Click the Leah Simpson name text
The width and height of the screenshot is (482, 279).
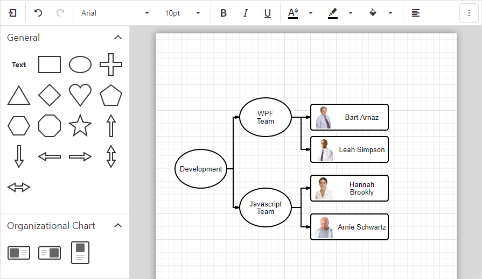point(362,149)
